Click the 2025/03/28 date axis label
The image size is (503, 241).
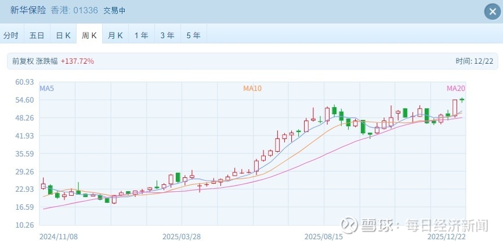point(182,236)
